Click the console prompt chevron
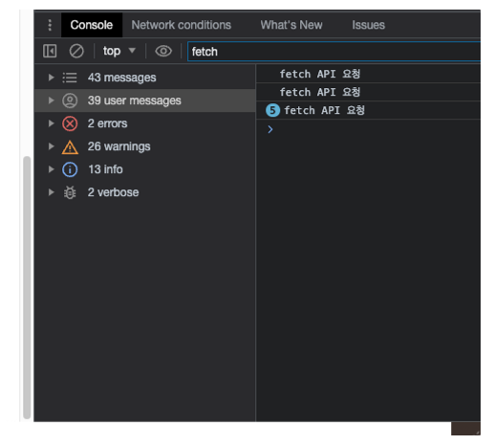Viewport: 494px width, 445px height. point(270,129)
